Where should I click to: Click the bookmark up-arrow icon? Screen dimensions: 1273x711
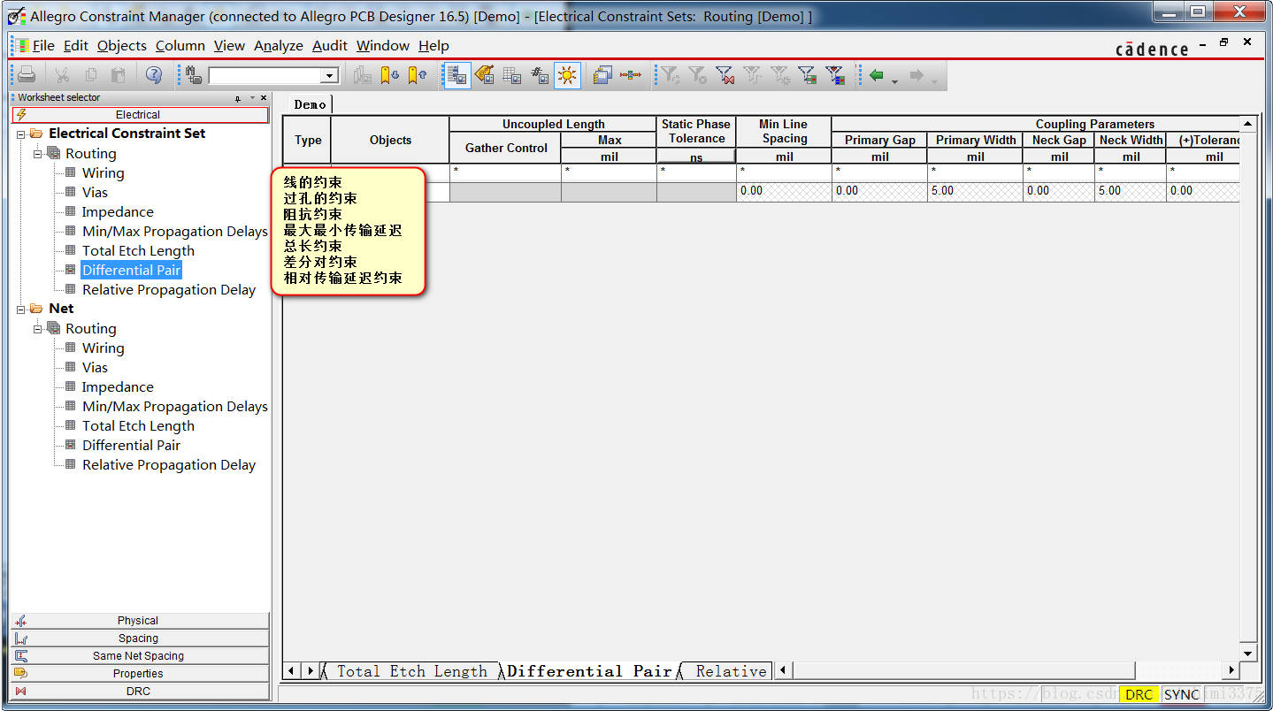418,75
